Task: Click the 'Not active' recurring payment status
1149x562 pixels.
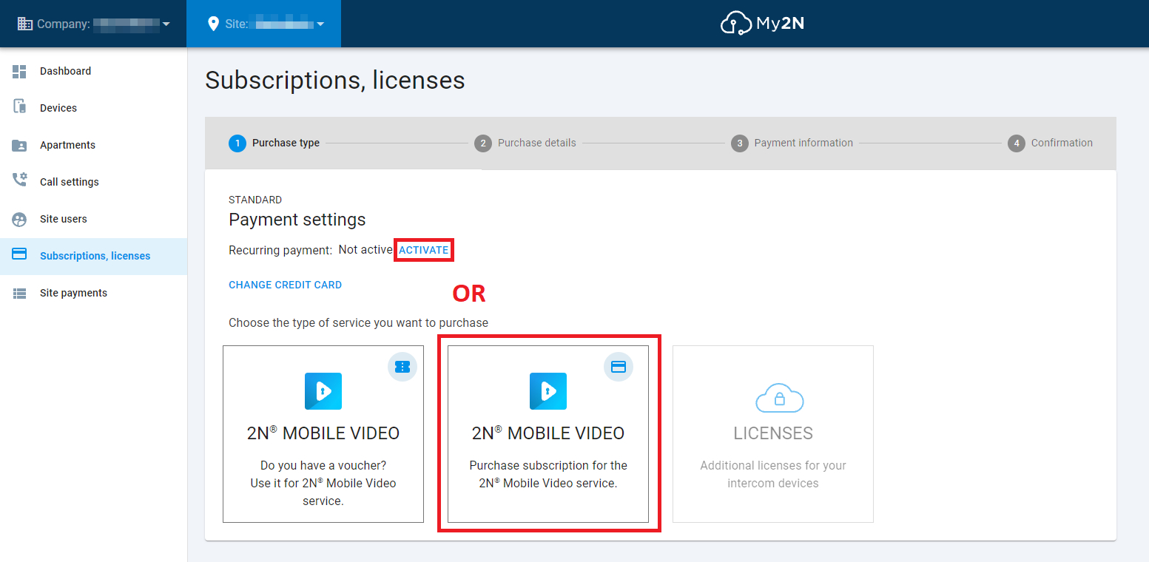Action: click(365, 250)
